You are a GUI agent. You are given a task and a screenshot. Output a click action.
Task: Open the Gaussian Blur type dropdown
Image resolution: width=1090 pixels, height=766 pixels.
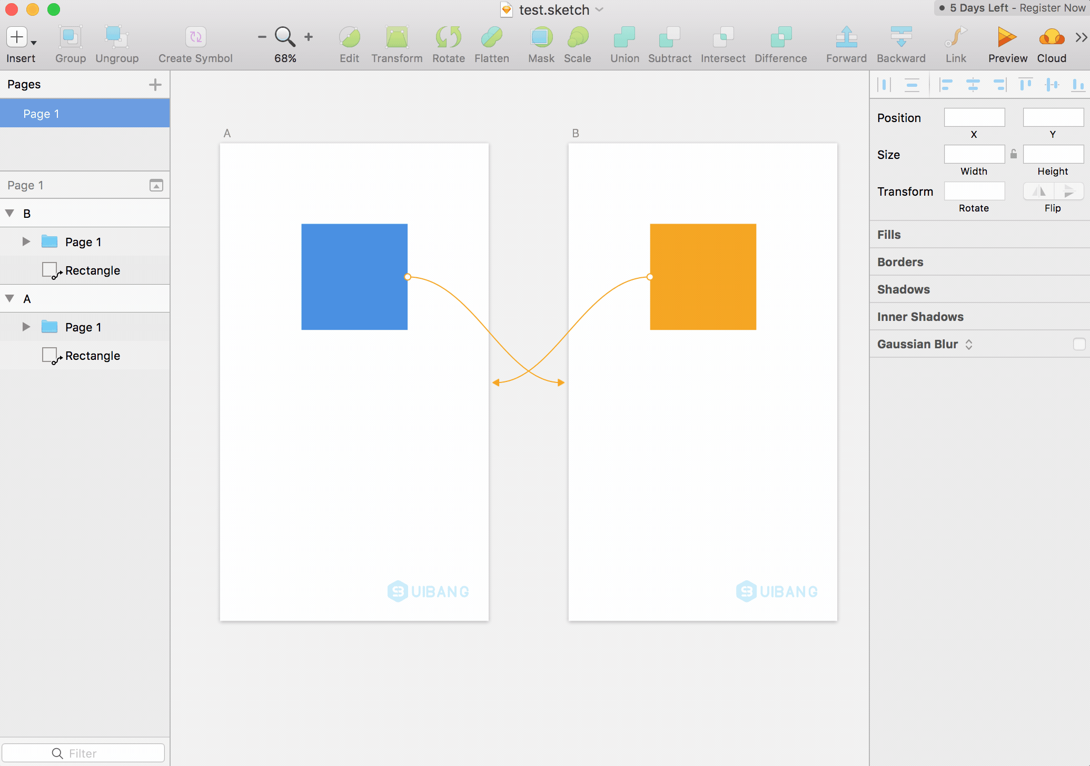click(x=969, y=344)
